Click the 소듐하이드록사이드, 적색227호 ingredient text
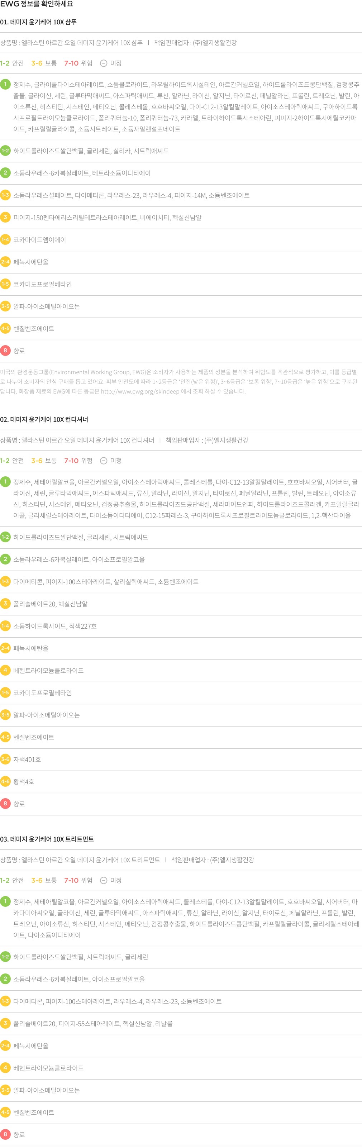362x1148 pixels. pos(55,626)
